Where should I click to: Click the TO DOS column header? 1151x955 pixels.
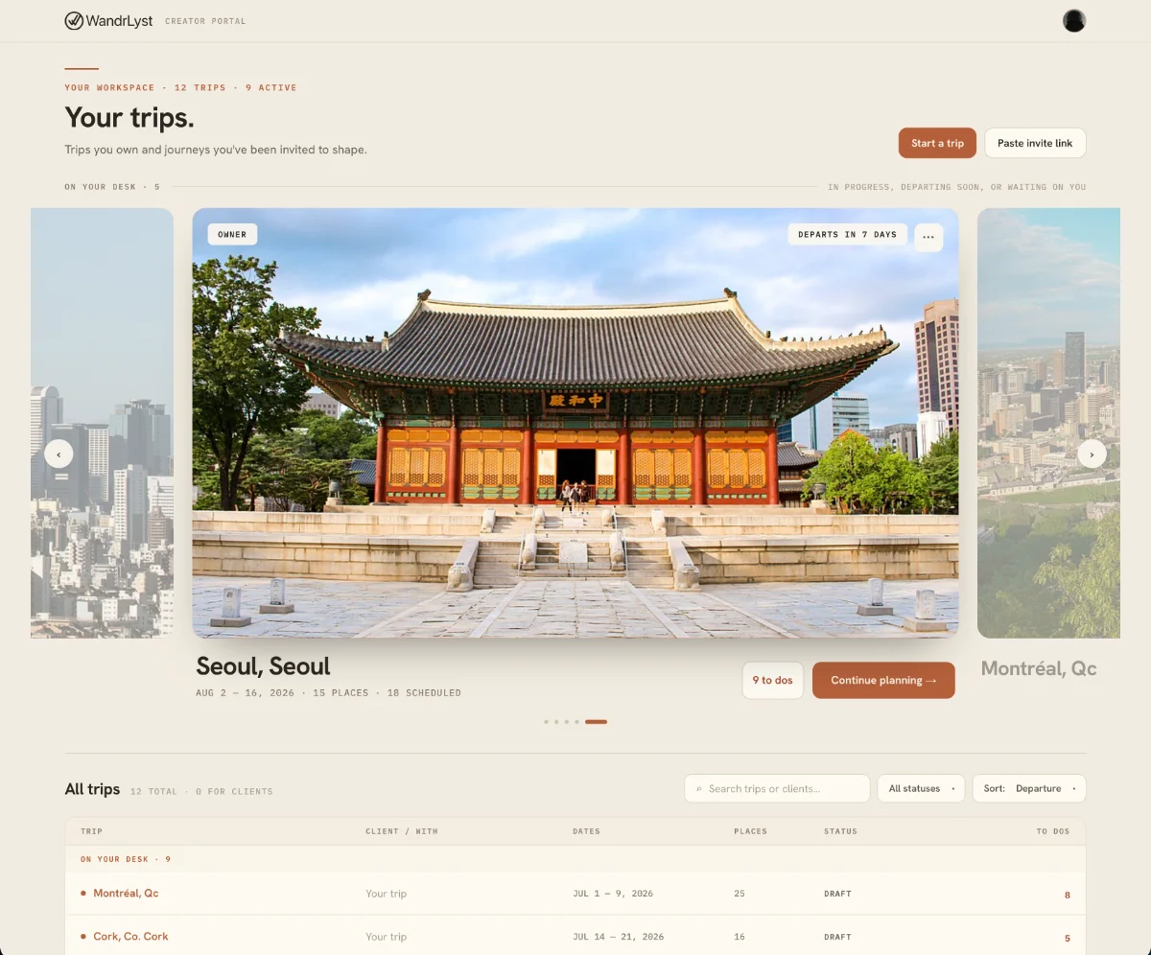[x=1053, y=831]
